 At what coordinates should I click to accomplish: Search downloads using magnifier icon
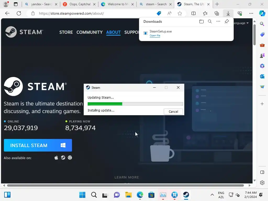pos(210,21)
